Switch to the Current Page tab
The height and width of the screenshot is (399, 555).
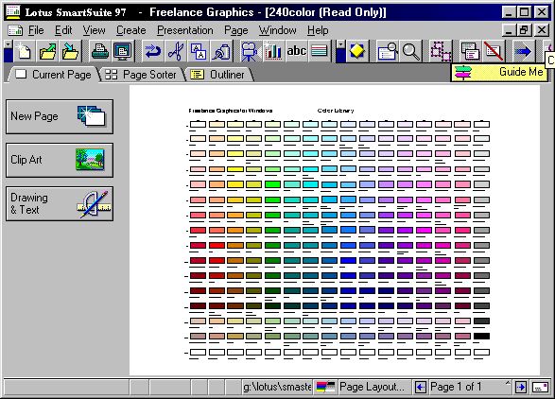tap(54, 75)
